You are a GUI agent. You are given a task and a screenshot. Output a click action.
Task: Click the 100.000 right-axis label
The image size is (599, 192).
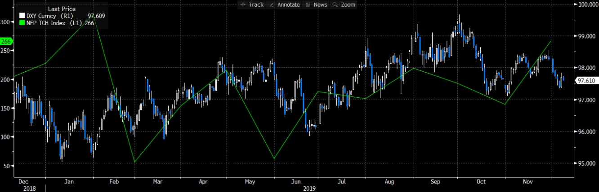pyautogui.click(x=588, y=4)
